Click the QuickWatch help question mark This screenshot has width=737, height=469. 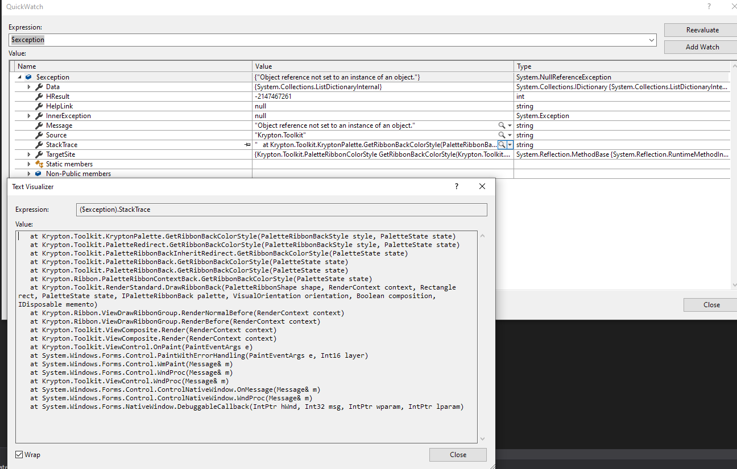coord(709,6)
